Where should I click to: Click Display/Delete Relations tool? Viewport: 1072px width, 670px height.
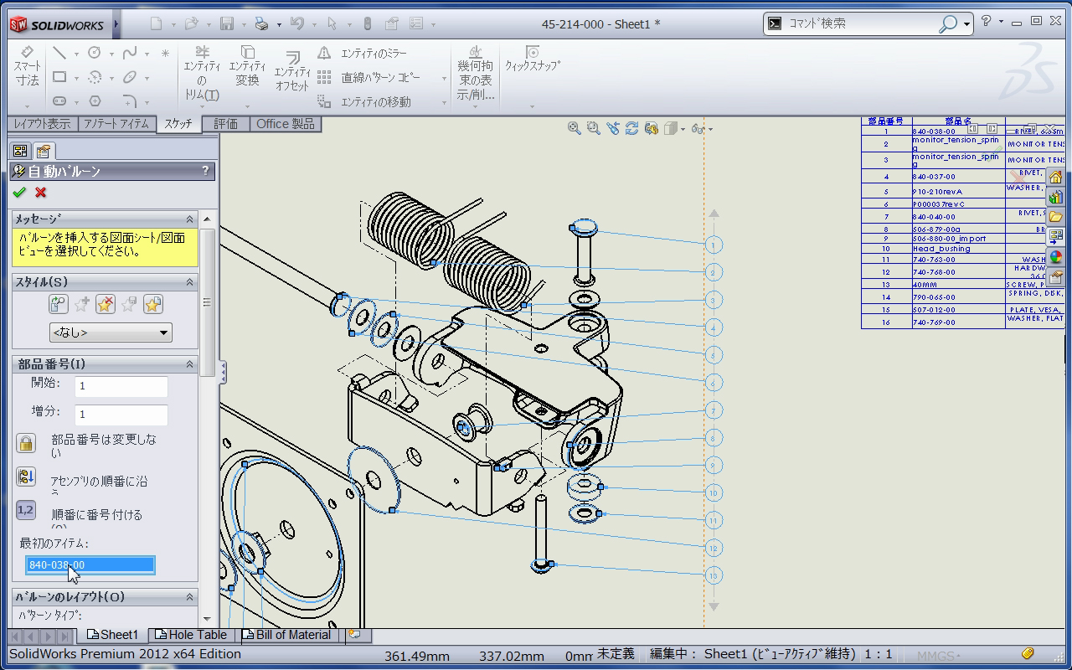tap(475, 73)
